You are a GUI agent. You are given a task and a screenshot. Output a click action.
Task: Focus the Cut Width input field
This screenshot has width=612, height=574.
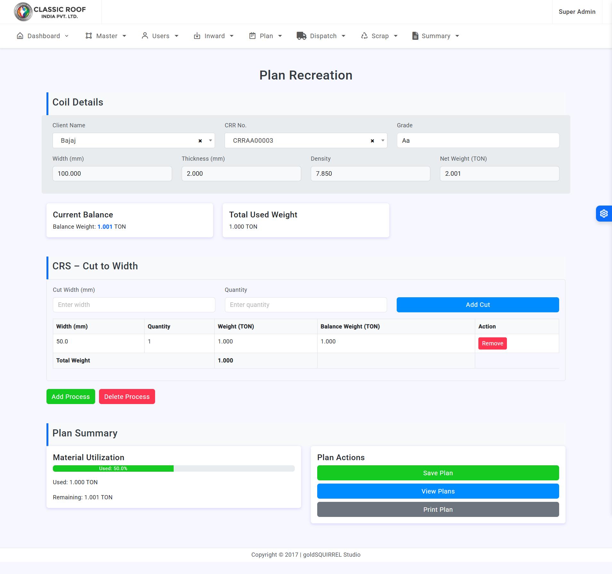[x=134, y=305]
